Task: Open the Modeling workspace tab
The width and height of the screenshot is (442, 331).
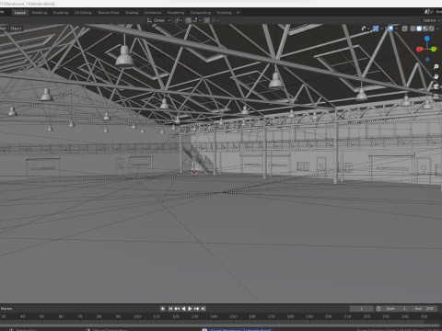Action: click(40, 13)
